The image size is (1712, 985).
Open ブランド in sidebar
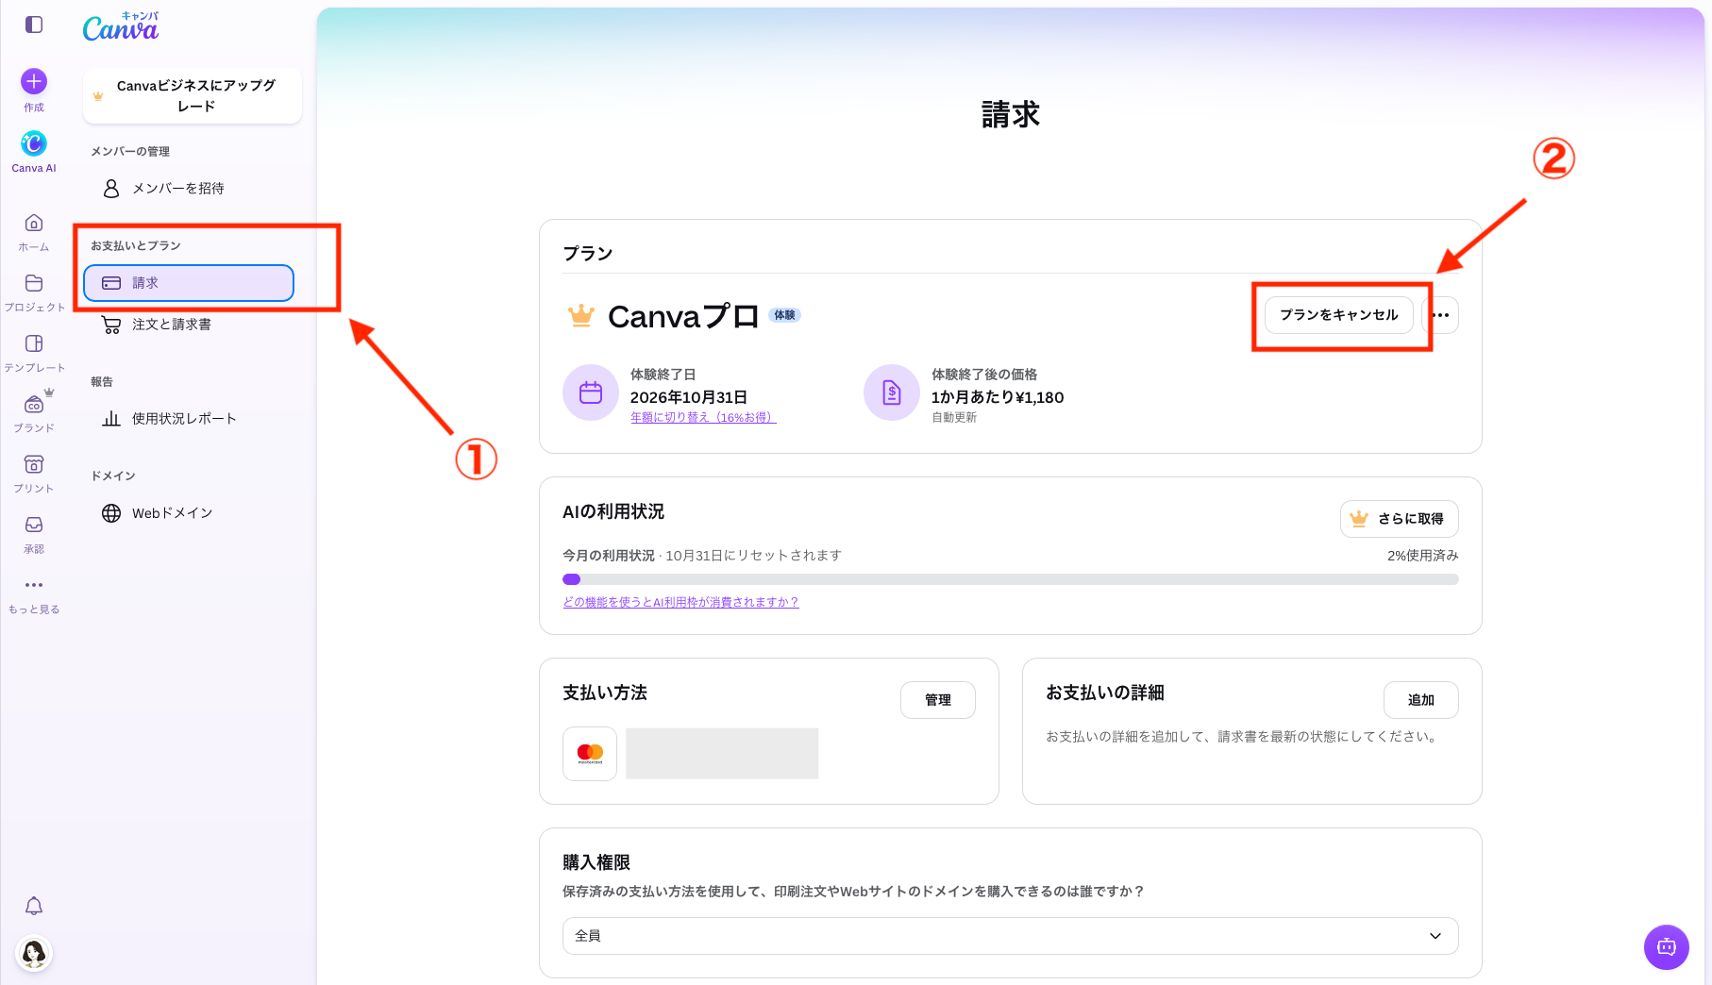coord(34,414)
